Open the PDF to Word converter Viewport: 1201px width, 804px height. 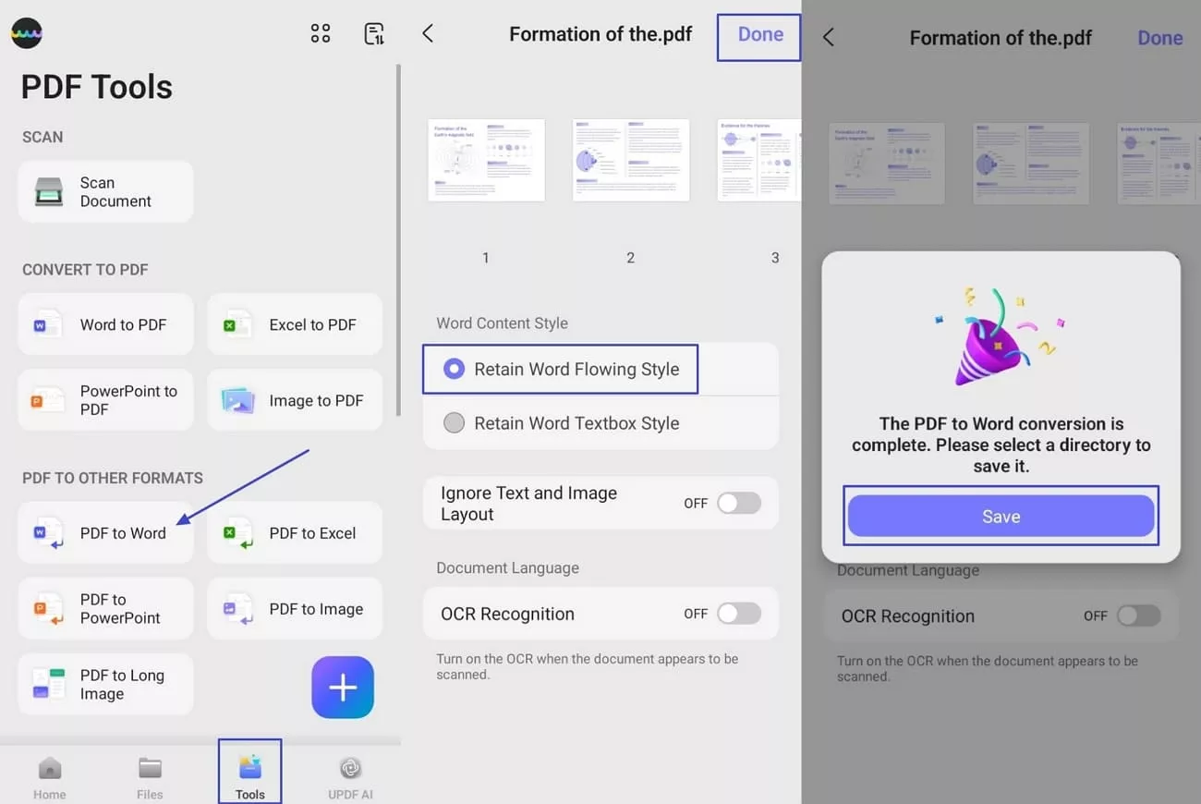pyautogui.click(x=104, y=533)
